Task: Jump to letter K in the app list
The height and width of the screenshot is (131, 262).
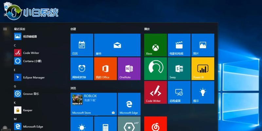Action: click(15, 103)
